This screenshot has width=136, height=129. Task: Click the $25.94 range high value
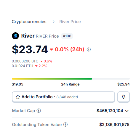coord(124,84)
